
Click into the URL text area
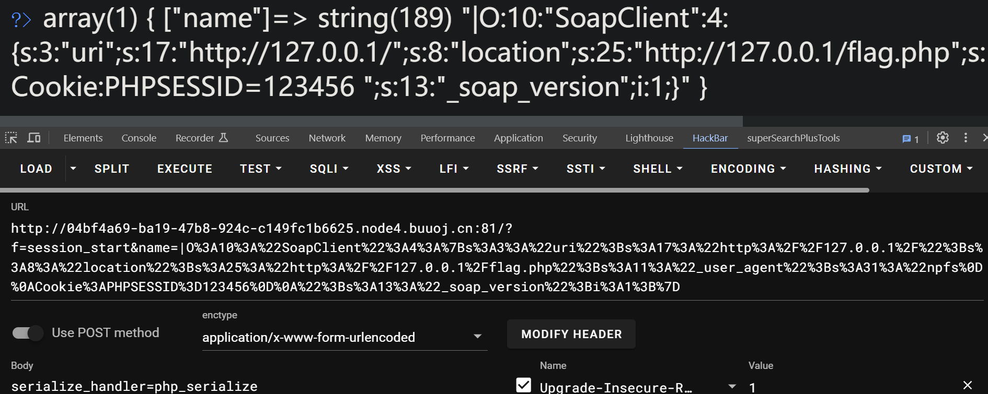click(497, 257)
